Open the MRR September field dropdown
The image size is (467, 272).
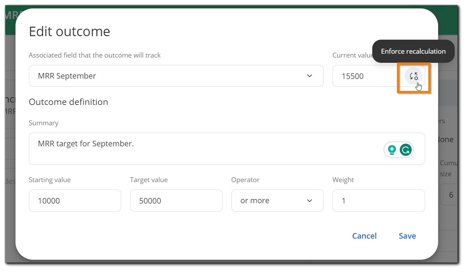[176, 76]
